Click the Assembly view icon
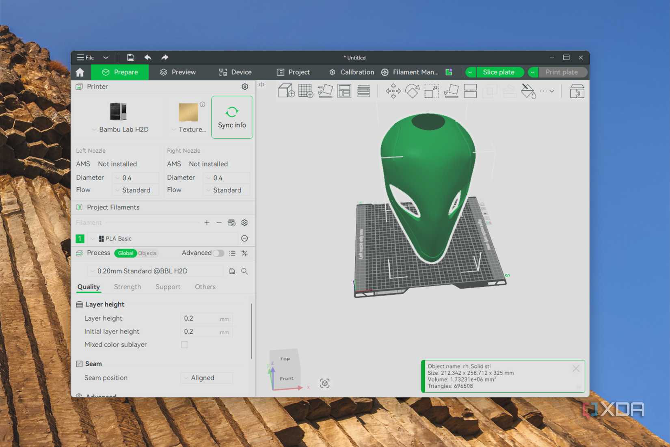Screen dimensions: 670x447 [x=577, y=91]
